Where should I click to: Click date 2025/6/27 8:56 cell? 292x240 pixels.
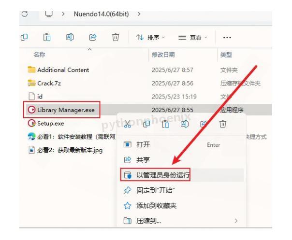click(x=173, y=84)
